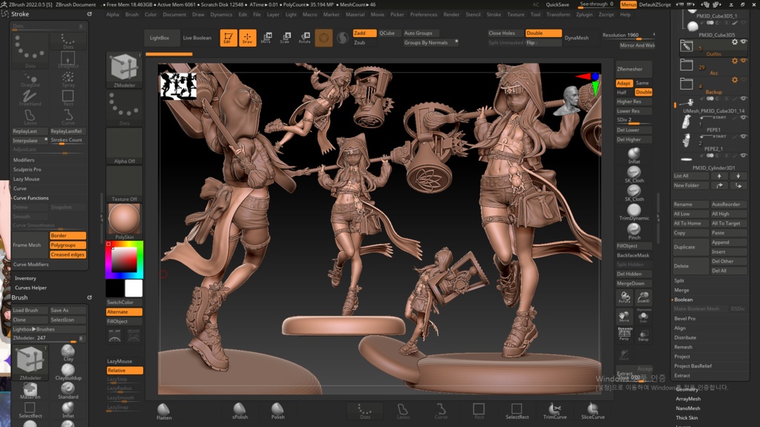Image resolution: width=760 pixels, height=427 pixels.
Task: Select the Spray stroke type
Action: tap(68, 79)
